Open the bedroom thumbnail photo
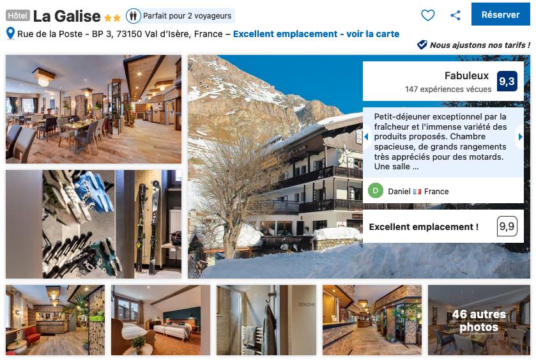 tap(160, 320)
